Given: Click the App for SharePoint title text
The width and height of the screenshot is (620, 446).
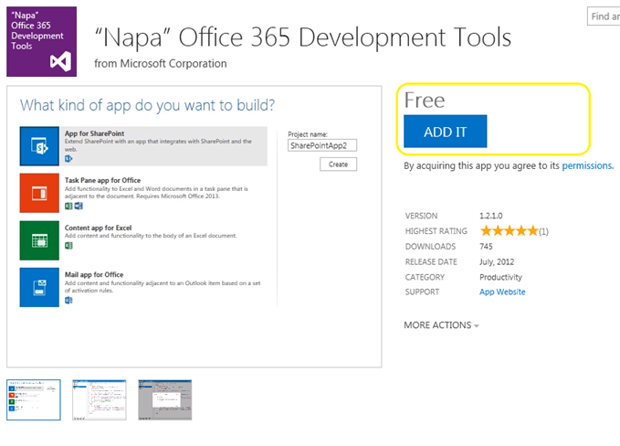Looking at the screenshot, I should coord(94,133).
